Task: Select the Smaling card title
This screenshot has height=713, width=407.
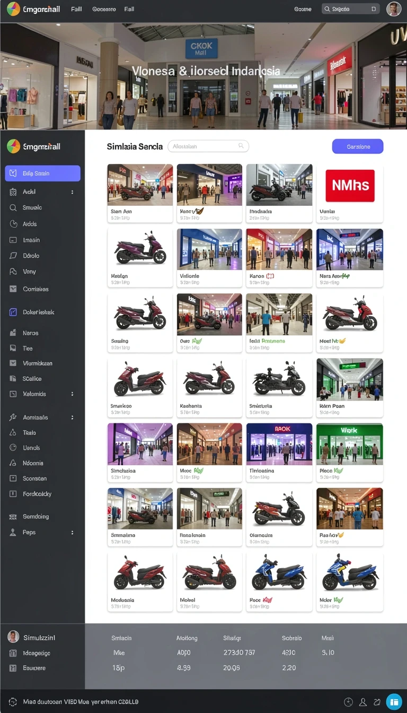Action: (x=120, y=341)
